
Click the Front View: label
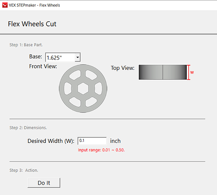click(x=43, y=66)
